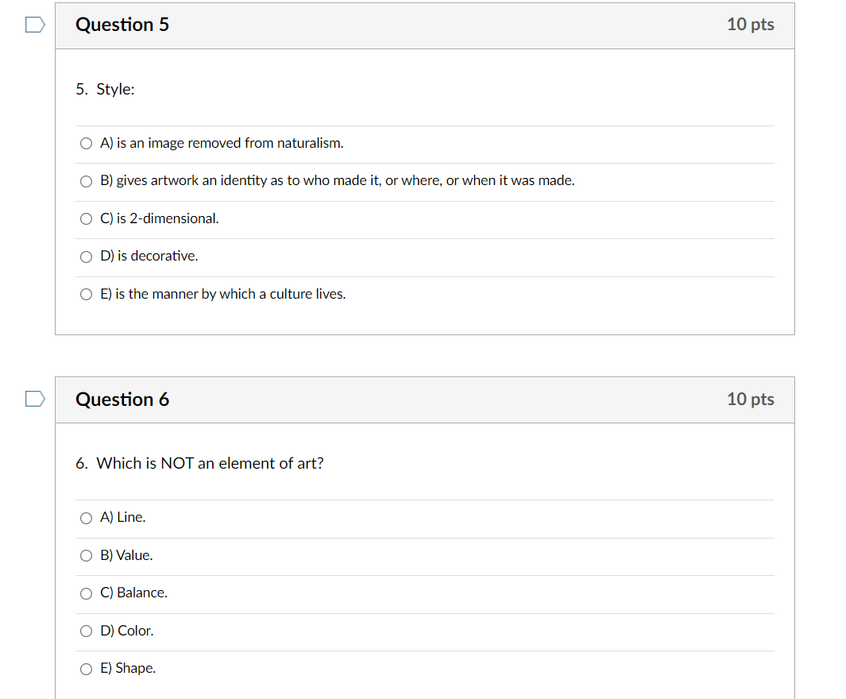This screenshot has width=846, height=699.
Task: Flag Question 6 for later review
Action: pos(34,399)
